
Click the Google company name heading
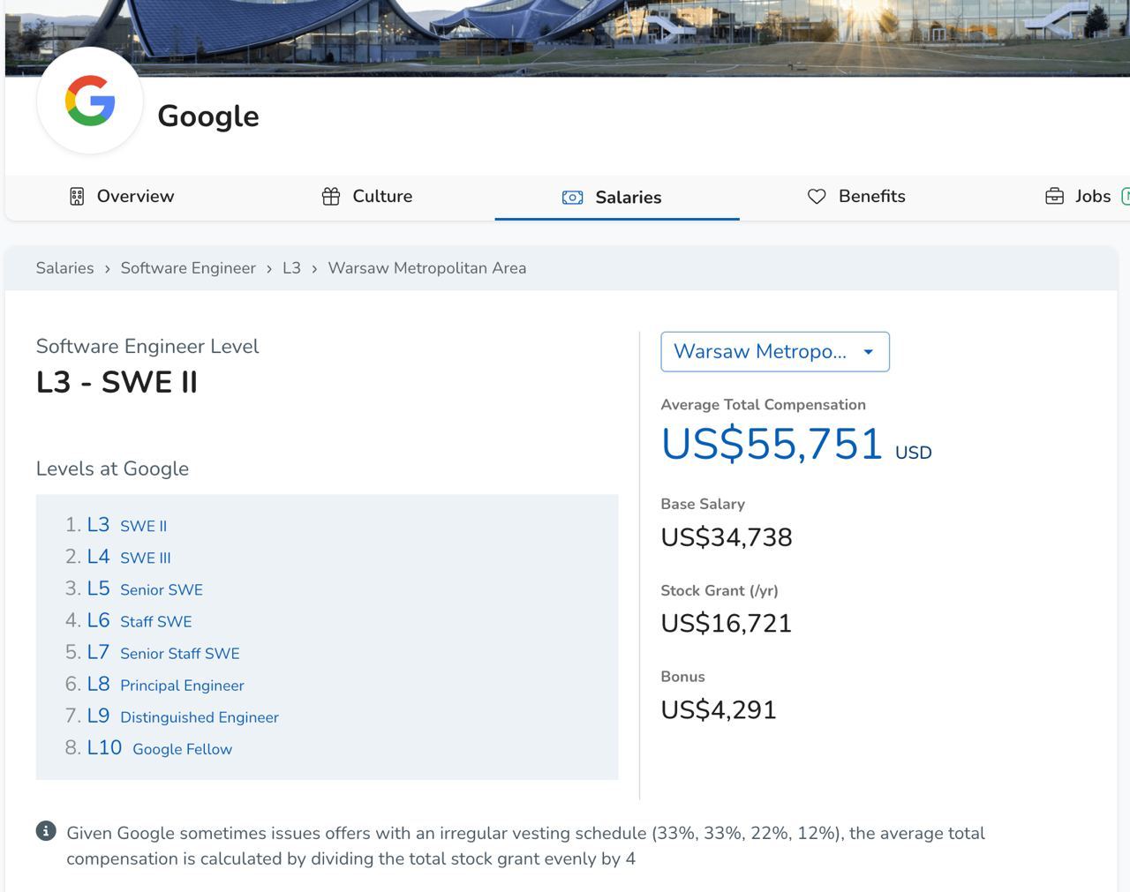[208, 116]
